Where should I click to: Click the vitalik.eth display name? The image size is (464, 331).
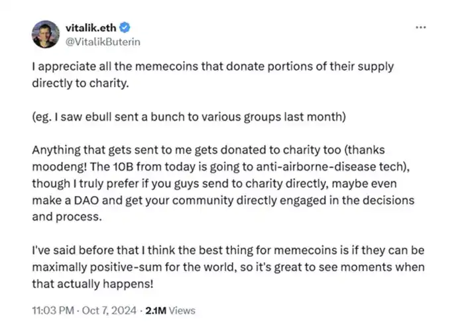pos(91,28)
